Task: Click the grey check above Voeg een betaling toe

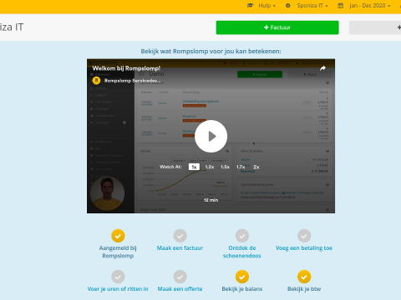Action: click(304, 236)
